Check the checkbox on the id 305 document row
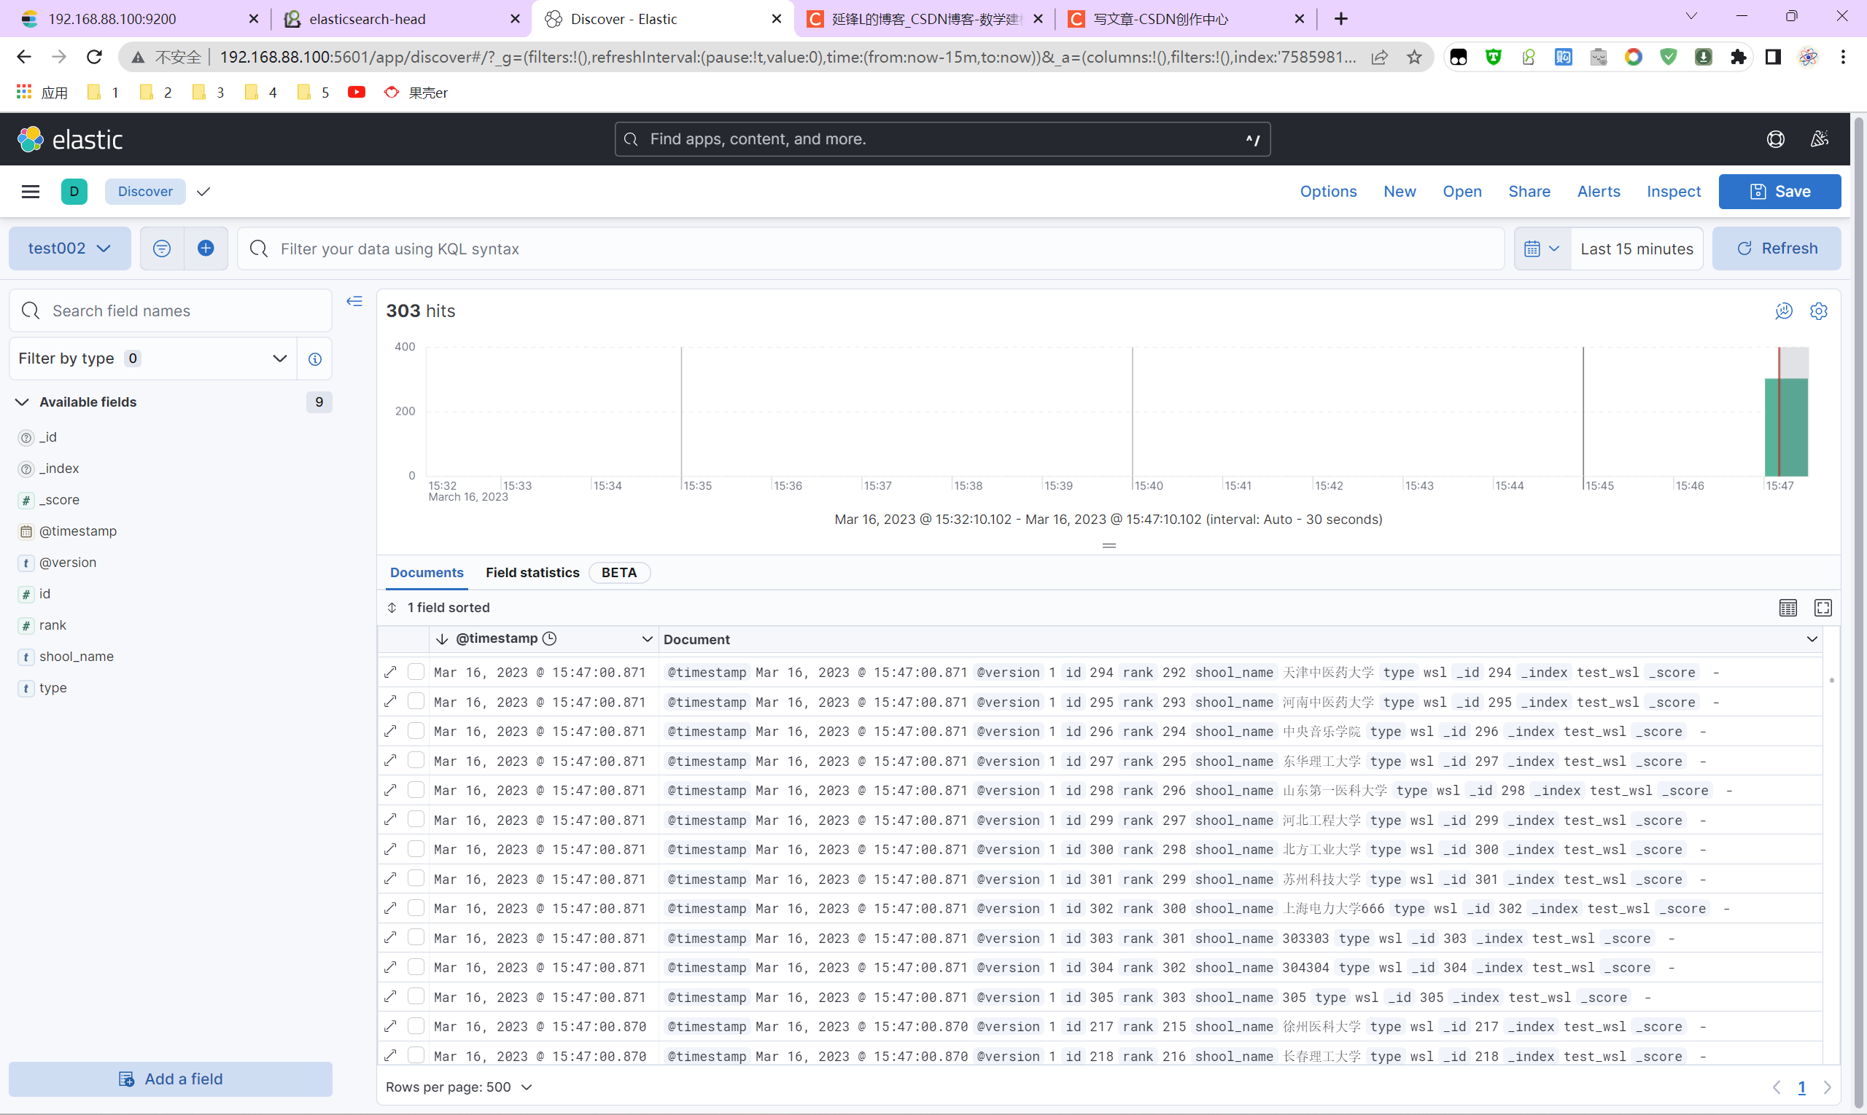The height and width of the screenshot is (1115, 1867). coord(416,996)
